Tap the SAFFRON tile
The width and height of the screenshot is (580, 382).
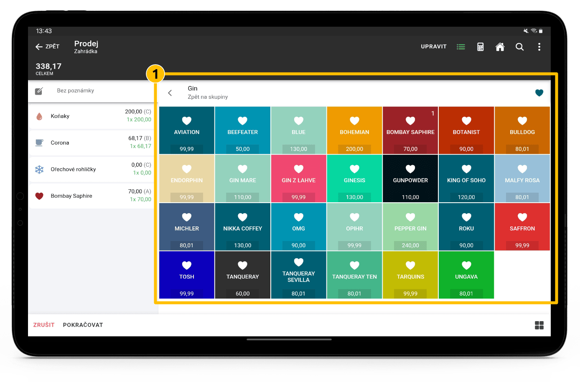(522, 227)
